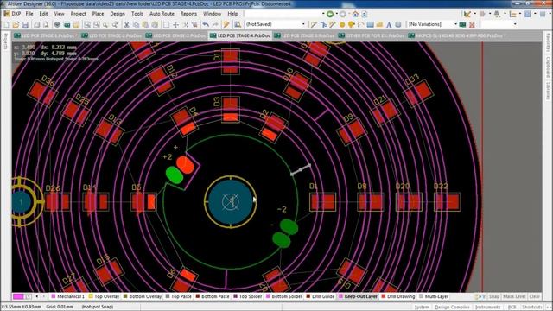This screenshot has width=553, height=311.
Task: Click the Select inside area icon
Action: point(166,25)
